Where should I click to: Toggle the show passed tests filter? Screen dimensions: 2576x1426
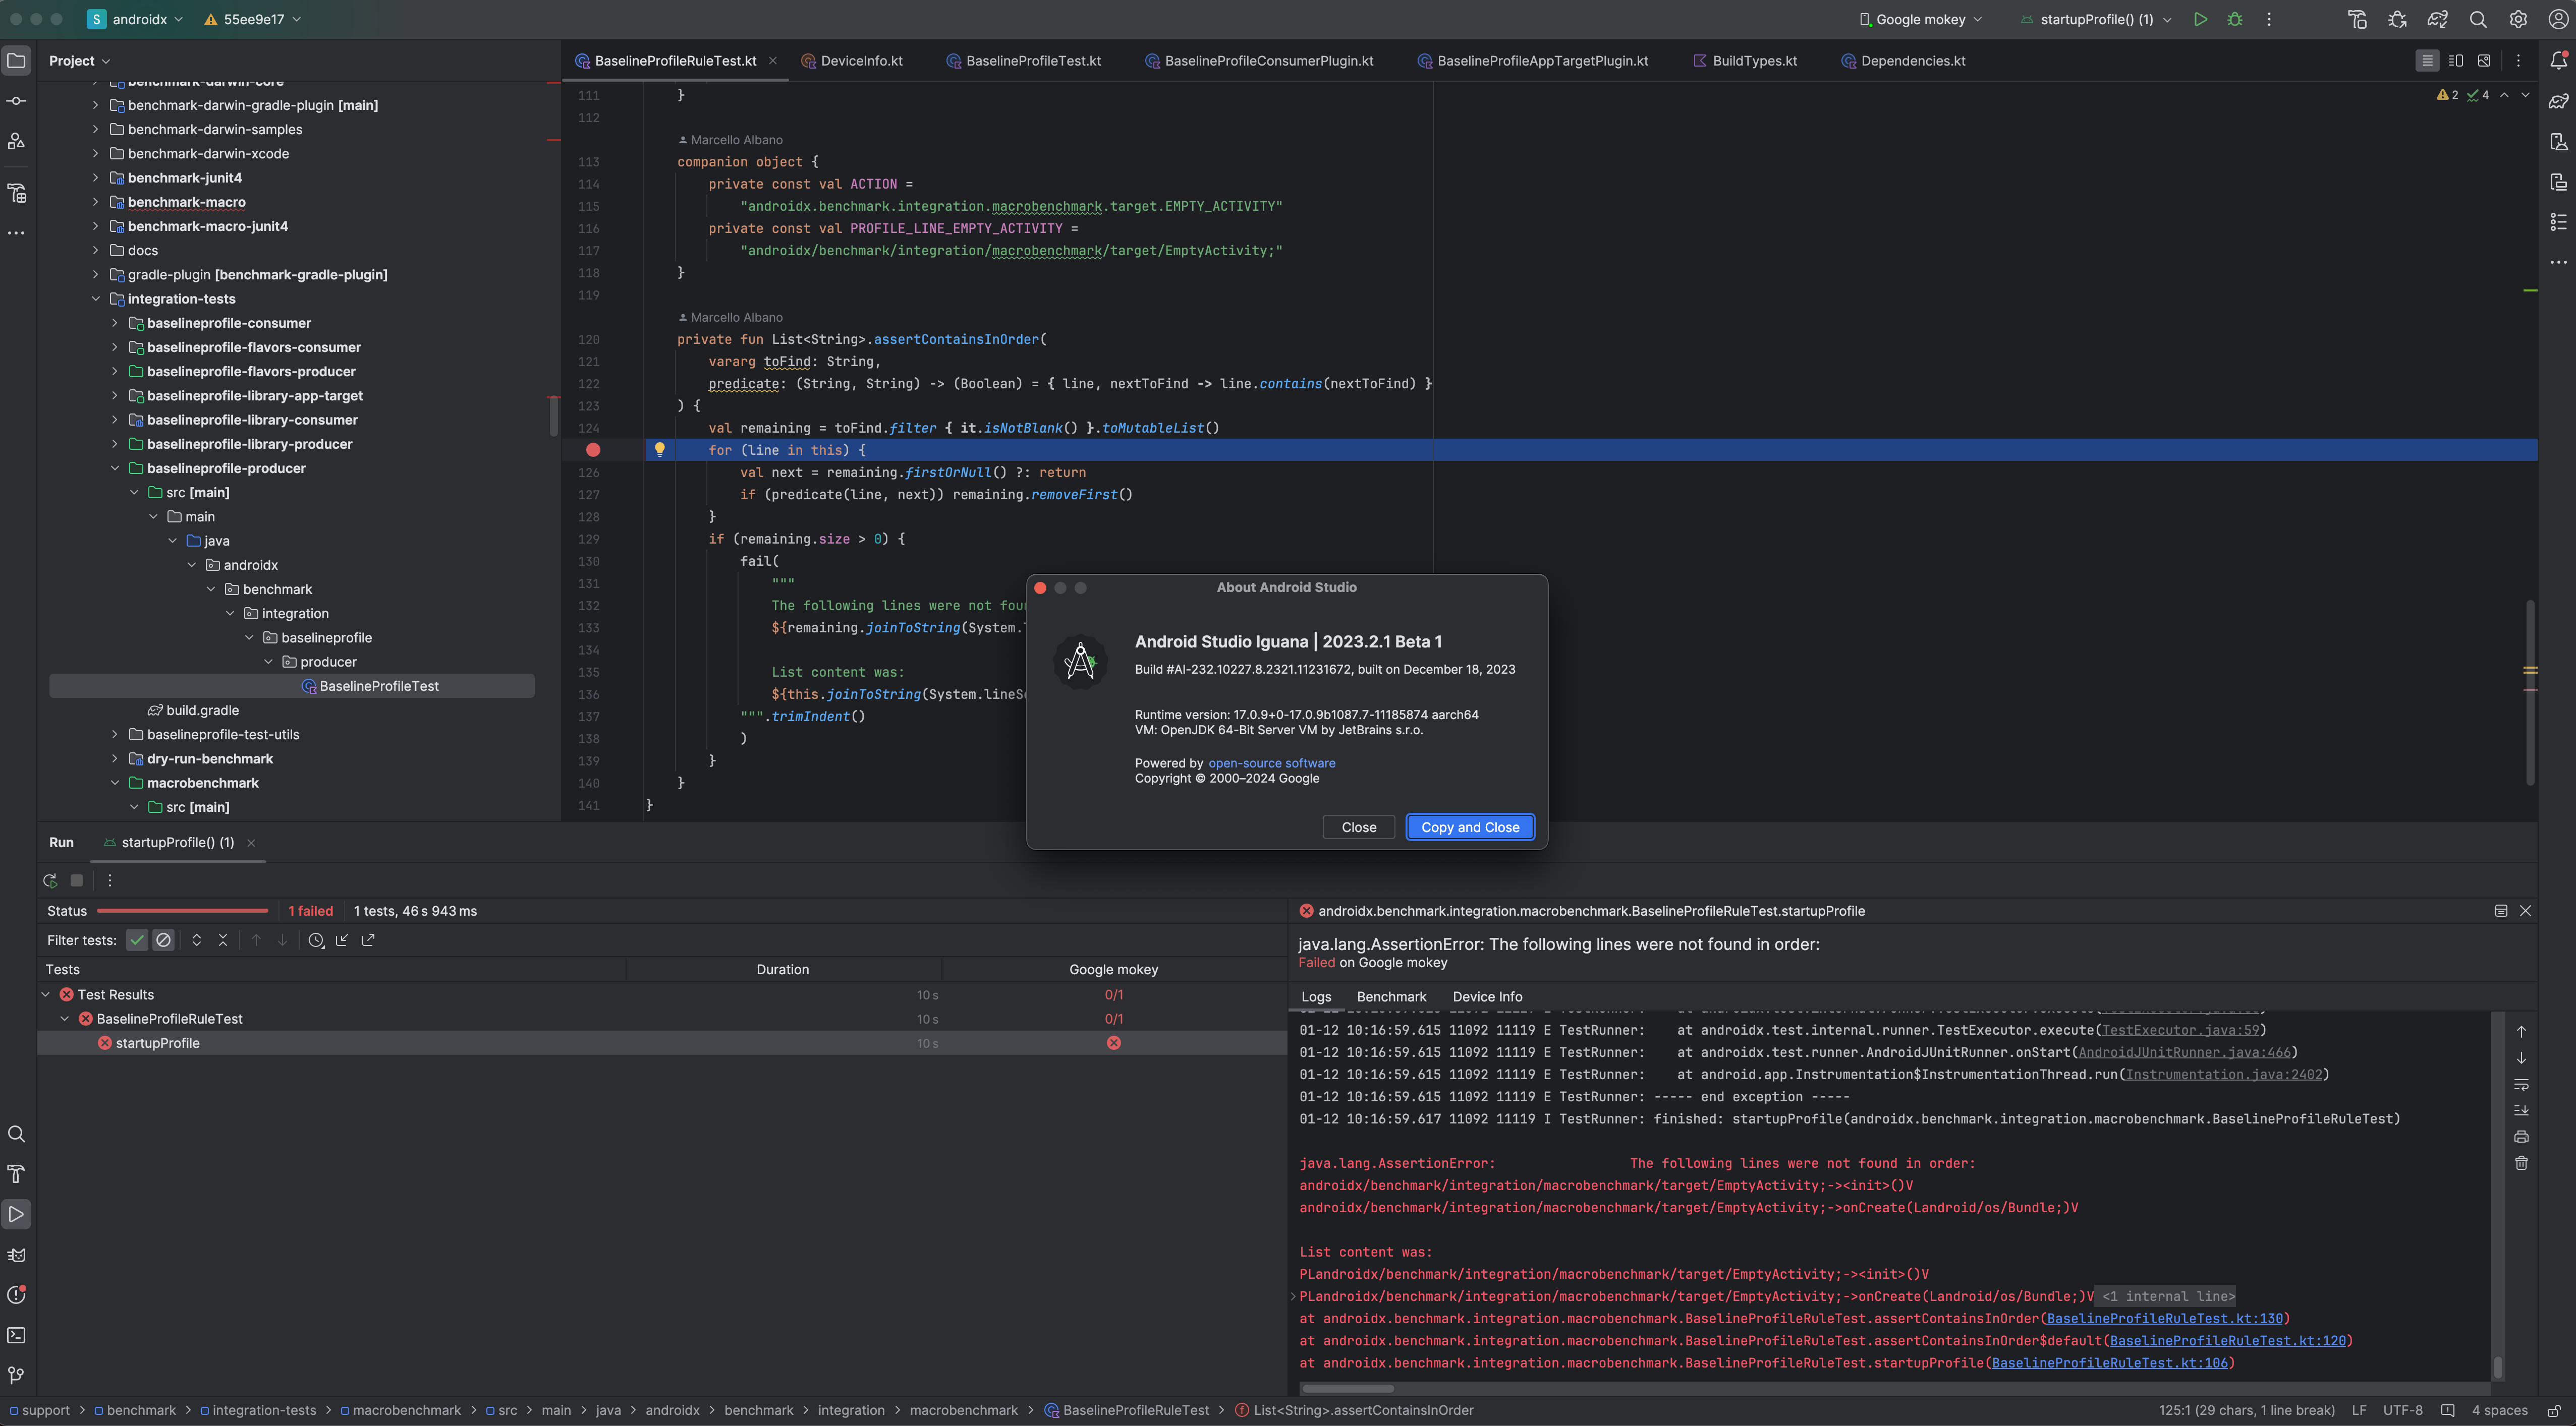click(x=137, y=939)
